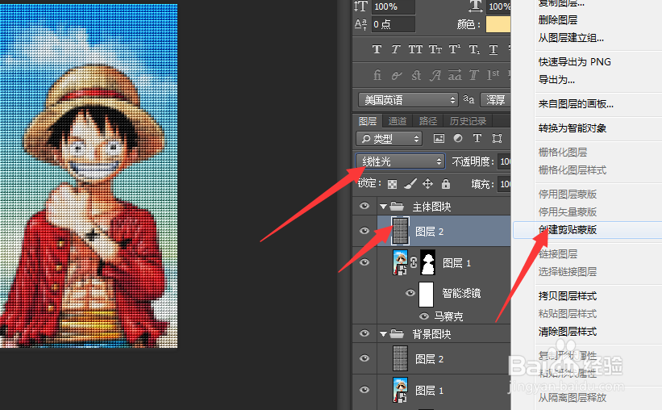The image size is (662, 410).
Task: Switch to the 通道 tab
Action: (x=397, y=121)
